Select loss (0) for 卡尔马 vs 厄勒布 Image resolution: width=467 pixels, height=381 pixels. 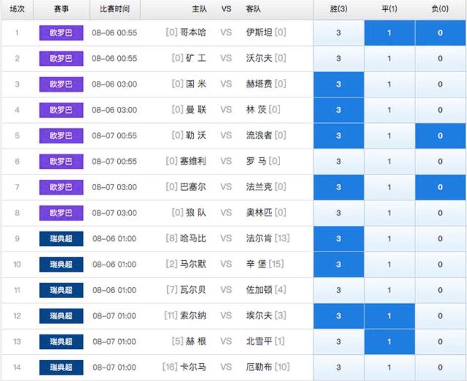(x=440, y=368)
